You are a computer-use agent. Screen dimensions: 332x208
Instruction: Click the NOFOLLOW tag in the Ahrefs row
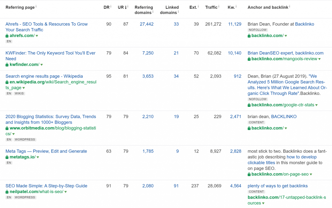(258, 30)
